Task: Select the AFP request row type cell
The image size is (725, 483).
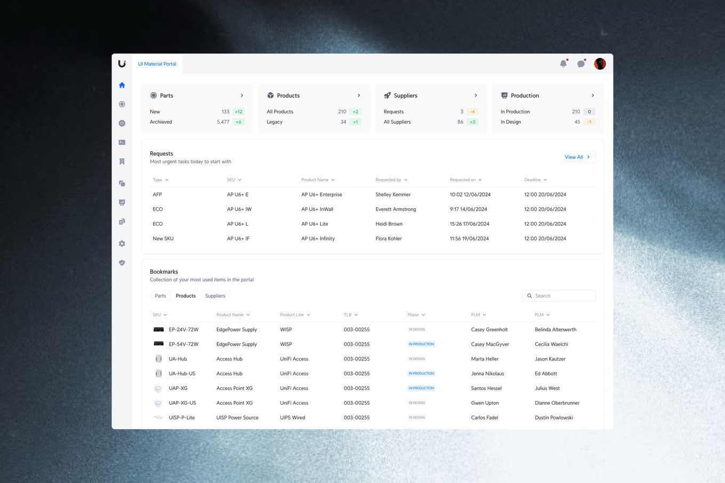Action: point(157,195)
